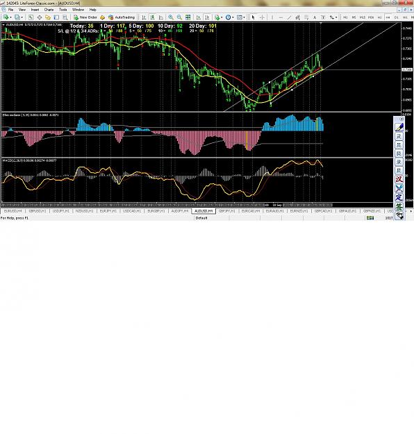The width and height of the screenshot is (414, 434).
Task: Open the Window menu
Action: (78, 10)
